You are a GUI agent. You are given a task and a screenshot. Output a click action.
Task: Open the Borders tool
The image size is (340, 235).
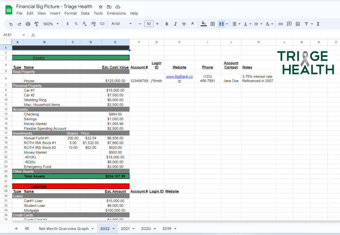pos(212,24)
